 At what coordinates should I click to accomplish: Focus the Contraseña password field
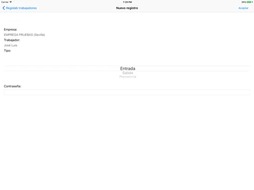[127, 92]
